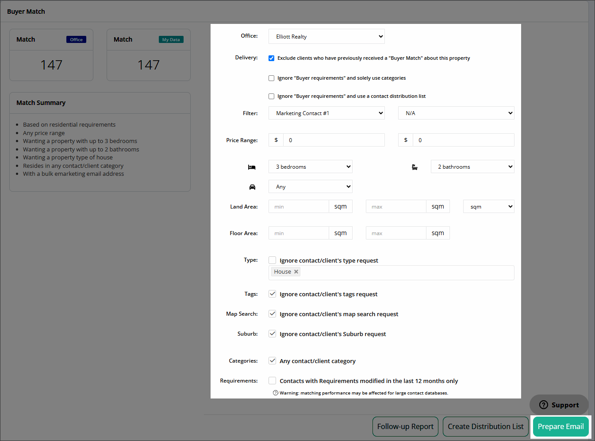Untick Ignore map search request checkbox
Screen dimensions: 595x441
tap(273, 314)
